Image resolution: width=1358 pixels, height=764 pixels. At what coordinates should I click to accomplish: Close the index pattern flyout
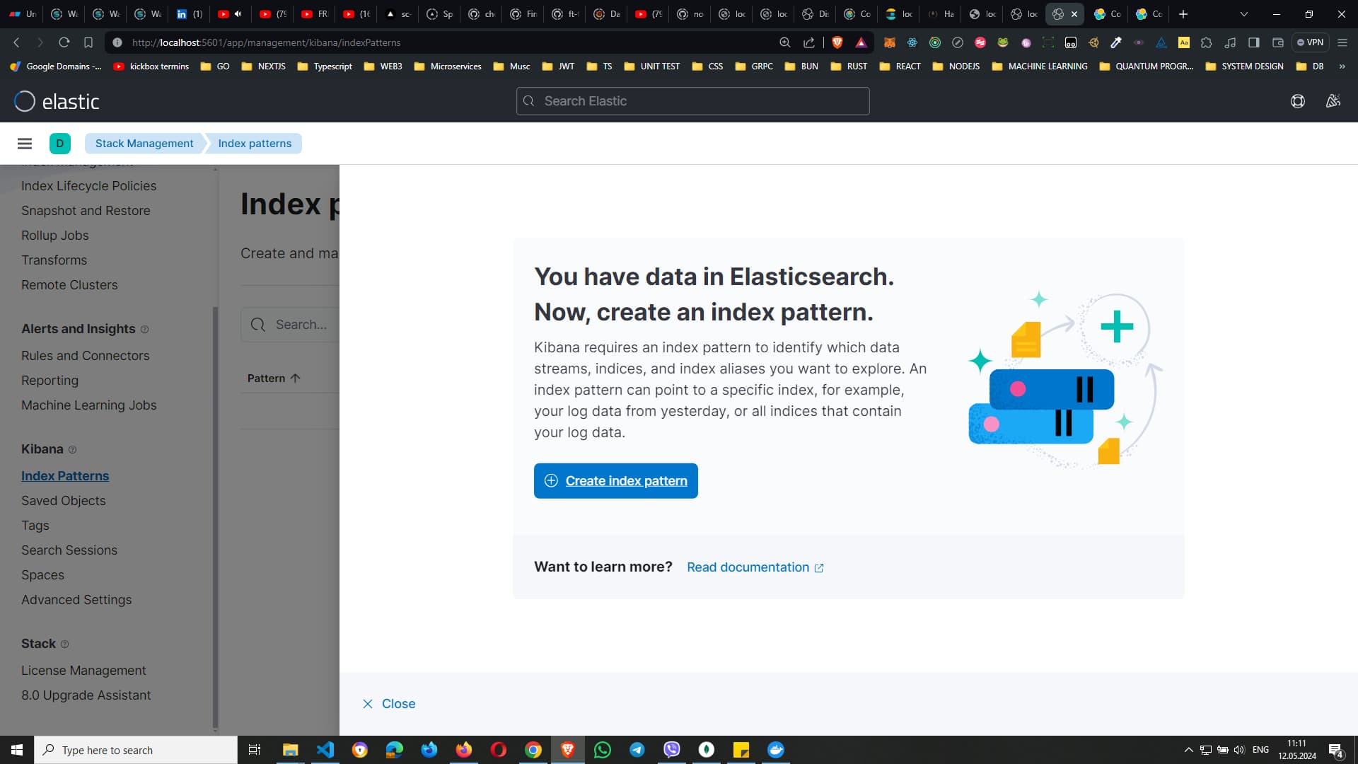click(388, 703)
